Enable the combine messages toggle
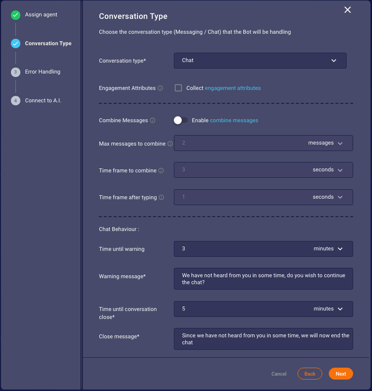The width and height of the screenshot is (372, 391). click(x=180, y=120)
